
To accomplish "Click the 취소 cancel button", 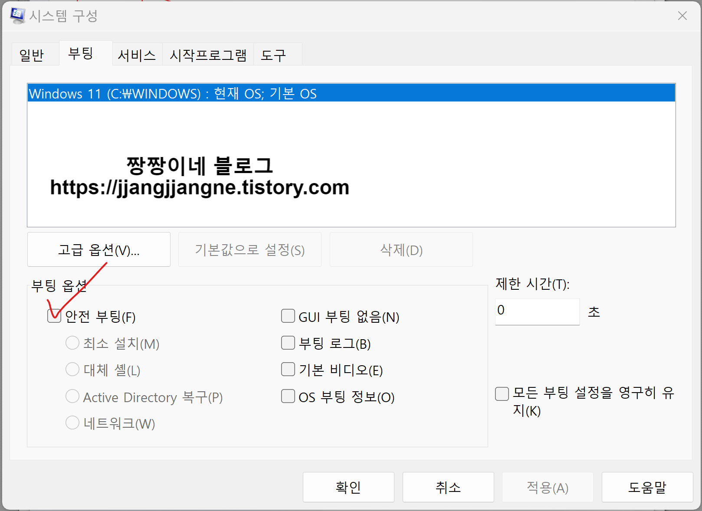I will 448,487.
